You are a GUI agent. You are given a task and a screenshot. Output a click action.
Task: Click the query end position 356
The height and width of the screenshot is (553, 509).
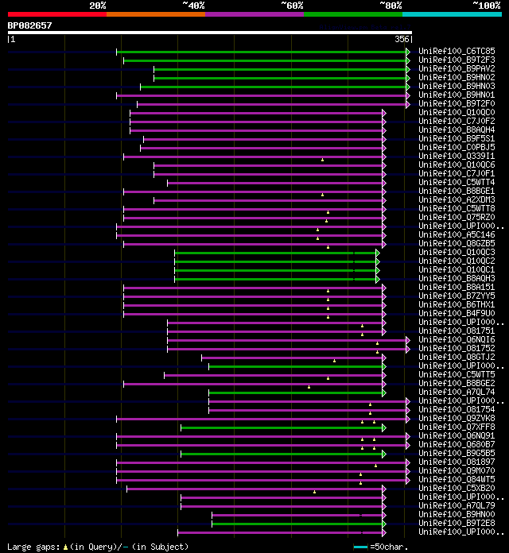pos(402,39)
